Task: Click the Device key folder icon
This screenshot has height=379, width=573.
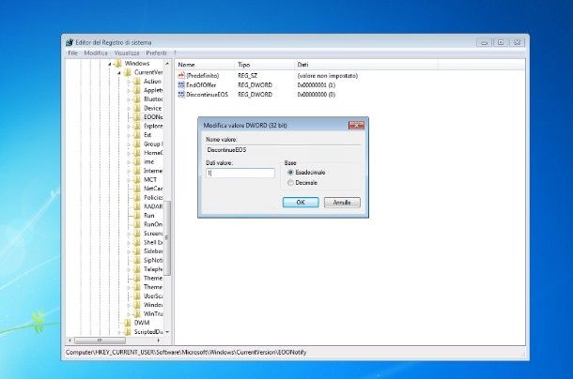Action: pos(137,108)
